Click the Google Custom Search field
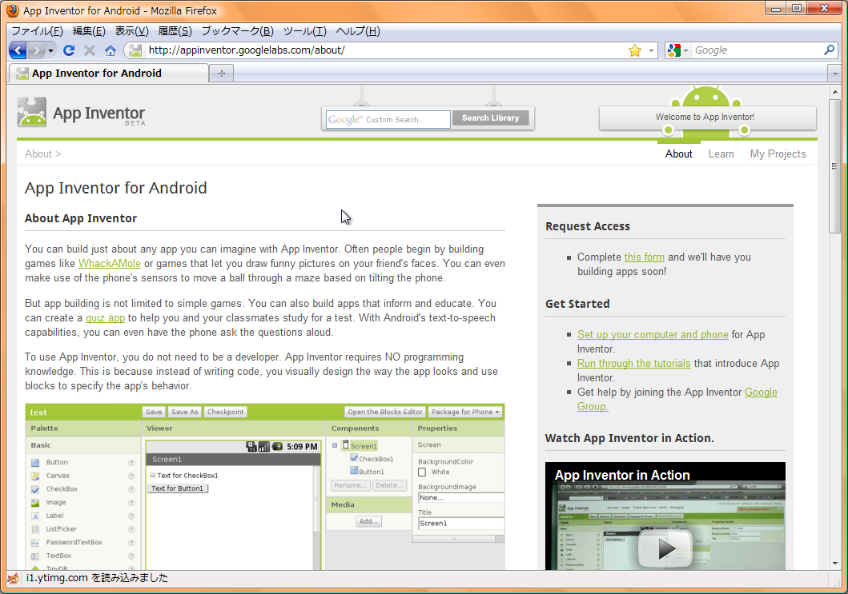The height and width of the screenshot is (594, 848). pyautogui.click(x=388, y=119)
